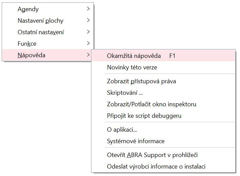Choose Zobrazit přístupová práva
The height and width of the screenshot is (176, 240).
pyautogui.click(x=141, y=81)
